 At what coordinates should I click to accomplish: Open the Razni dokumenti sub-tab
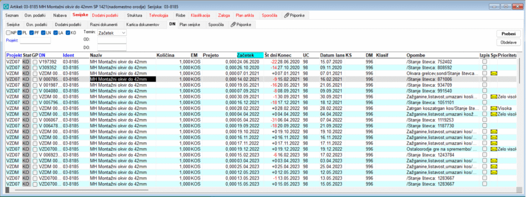pyautogui.click(x=104, y=25)
